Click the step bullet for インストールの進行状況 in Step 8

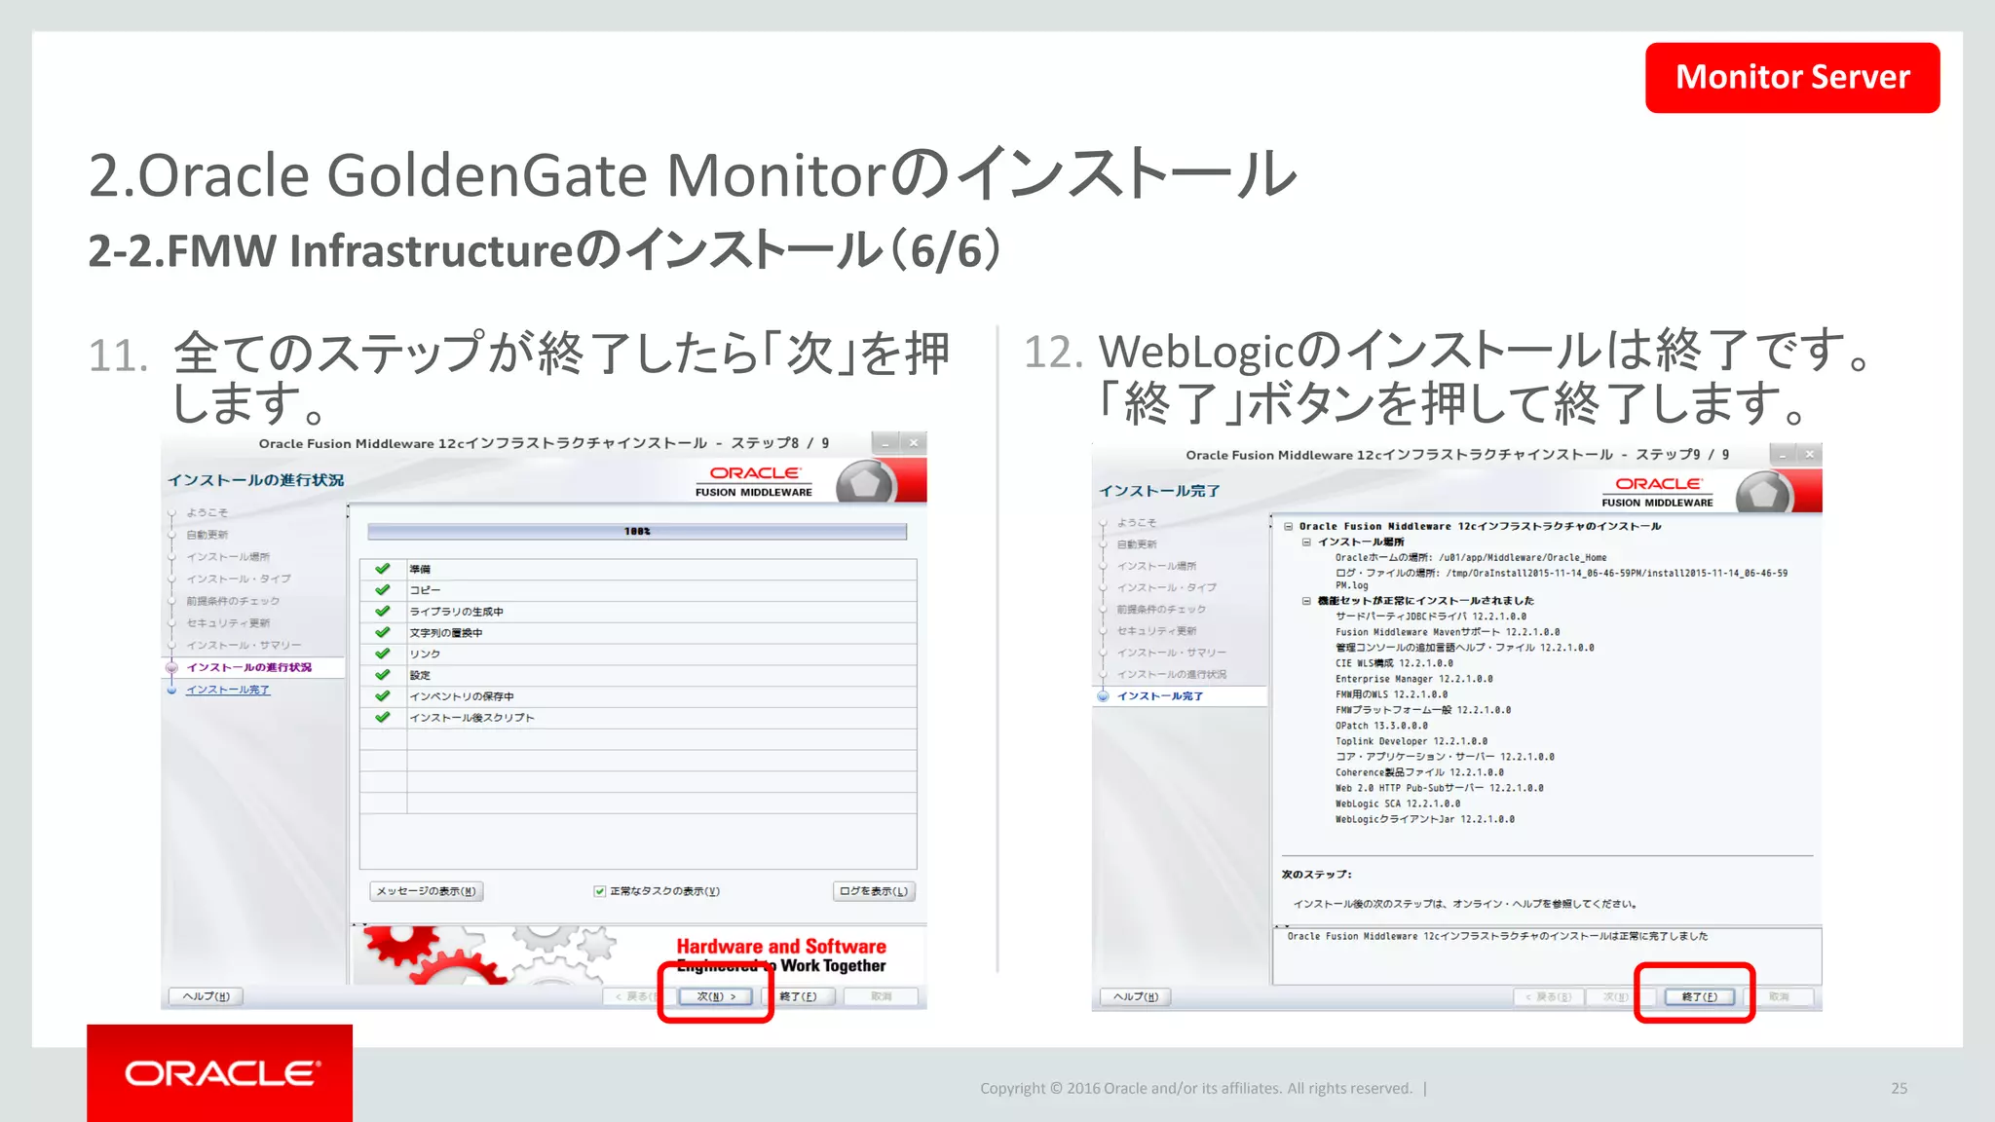click(172, 668)
